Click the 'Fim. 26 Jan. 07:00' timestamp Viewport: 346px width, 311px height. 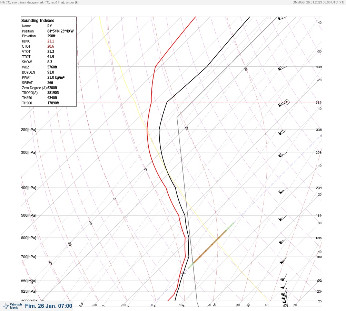(x=49, y=306)
